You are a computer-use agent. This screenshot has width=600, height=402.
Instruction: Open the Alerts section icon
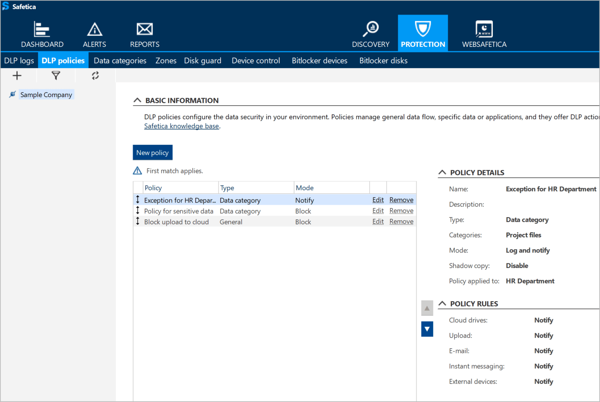coord(94,30)
